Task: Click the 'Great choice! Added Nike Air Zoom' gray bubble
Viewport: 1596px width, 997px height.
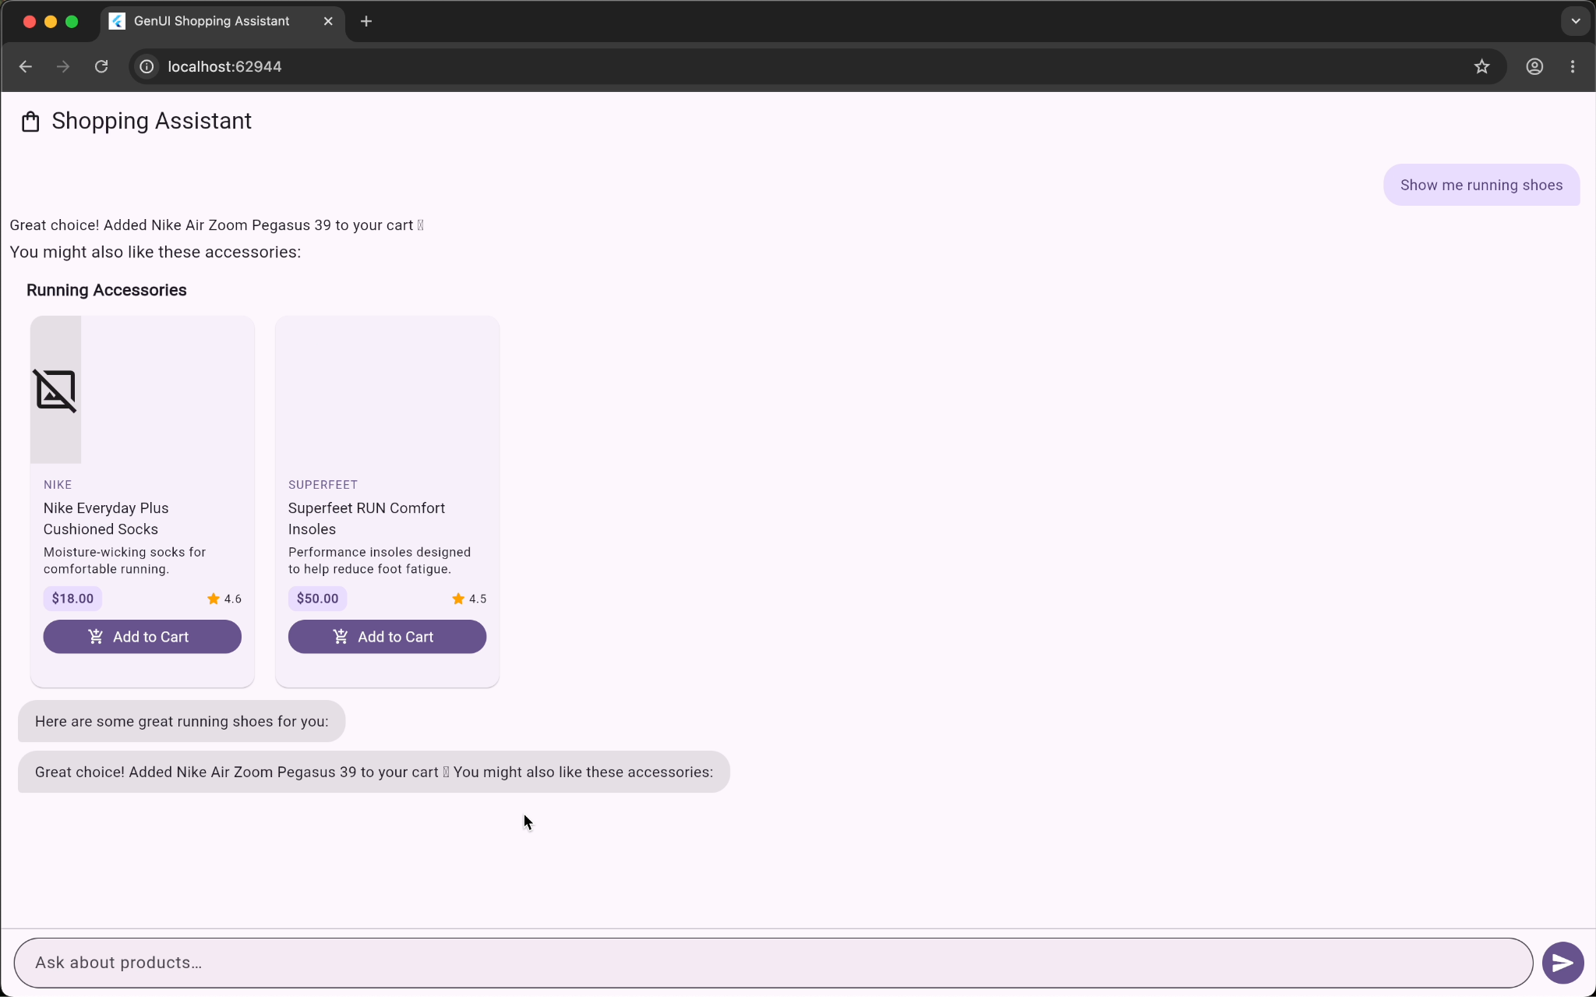Action: pos(374,772)
